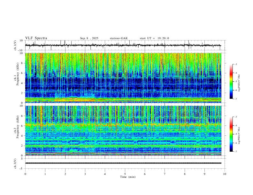Click the 'ch.3(V)' axis label
Screen dimensions: 253x195
15,163
